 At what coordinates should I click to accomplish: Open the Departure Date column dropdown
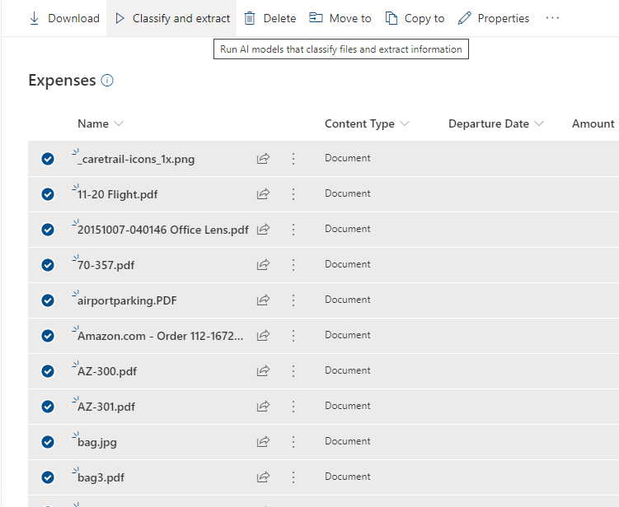tap(539, 123)
